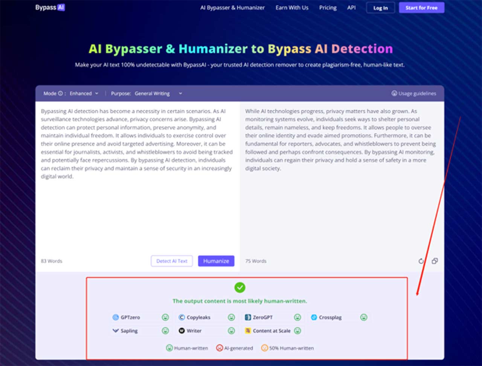Click the ZeroGPT detector icon
The width and height of the screenshot is (482, 366).
click(x=248, y=317)
